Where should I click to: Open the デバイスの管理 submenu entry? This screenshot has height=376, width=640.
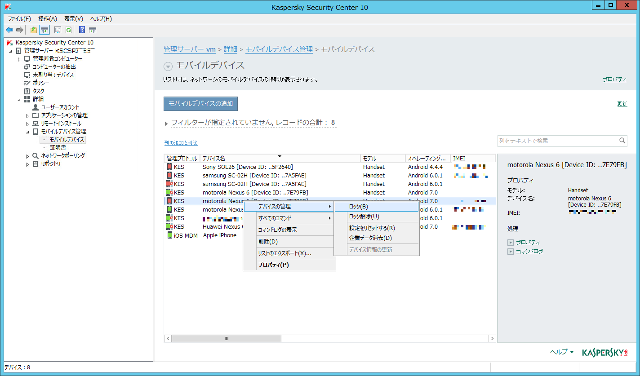(x=289, y=207)
